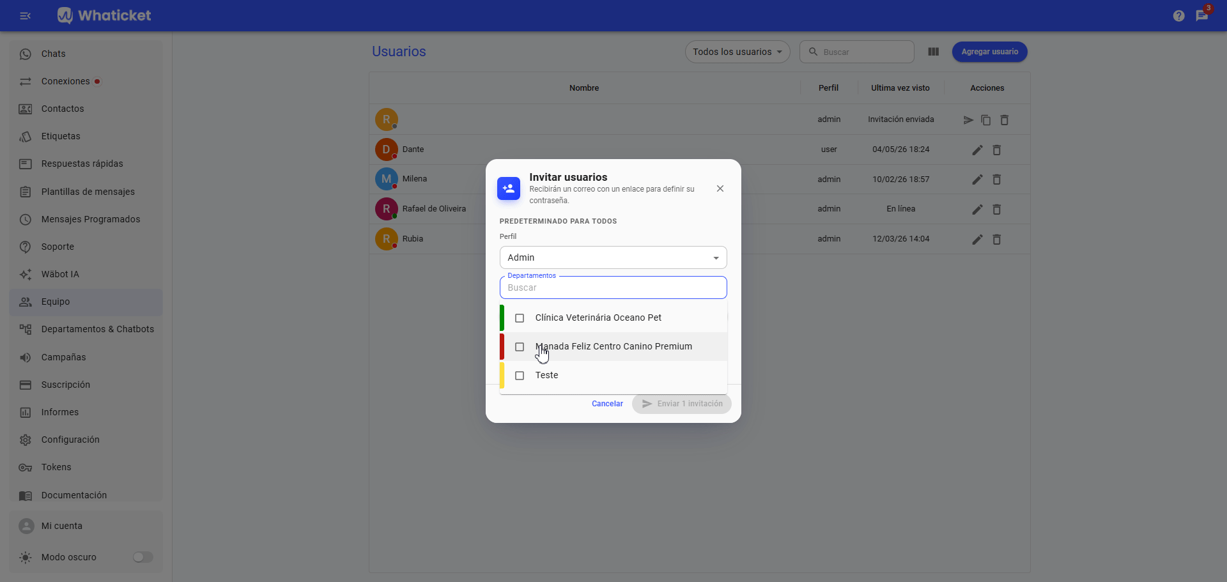Edit Rafael de Oliveira pencil icon

(977, 210)
